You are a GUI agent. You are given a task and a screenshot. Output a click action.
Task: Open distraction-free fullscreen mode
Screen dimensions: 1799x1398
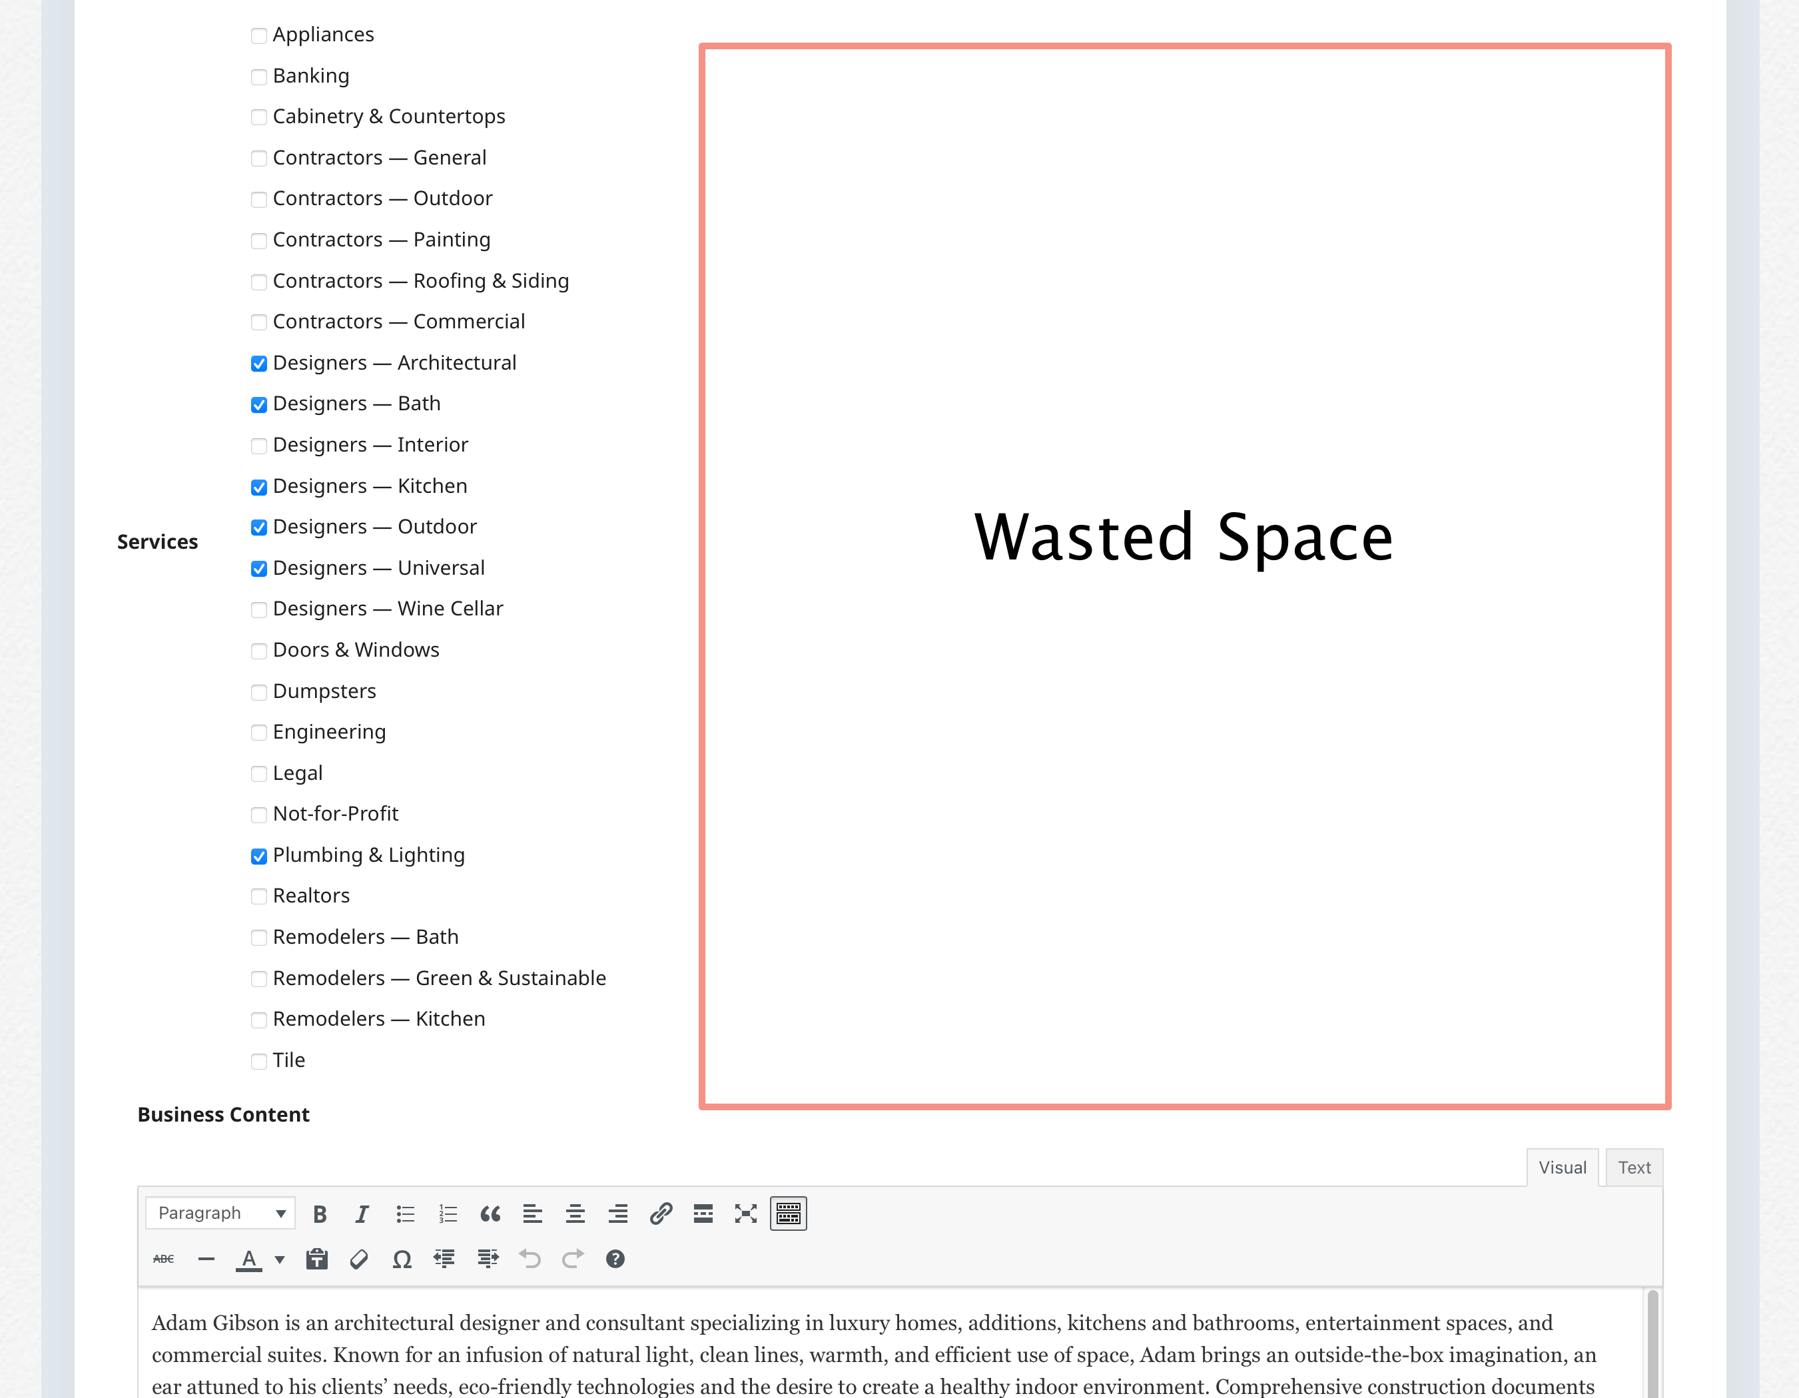tap(745, 1214)
